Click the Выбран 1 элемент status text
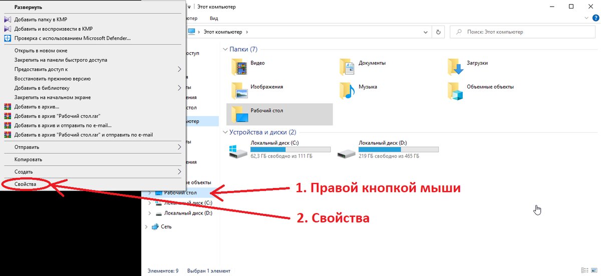The height and width of the screenshot is (276, 601). 208,270
